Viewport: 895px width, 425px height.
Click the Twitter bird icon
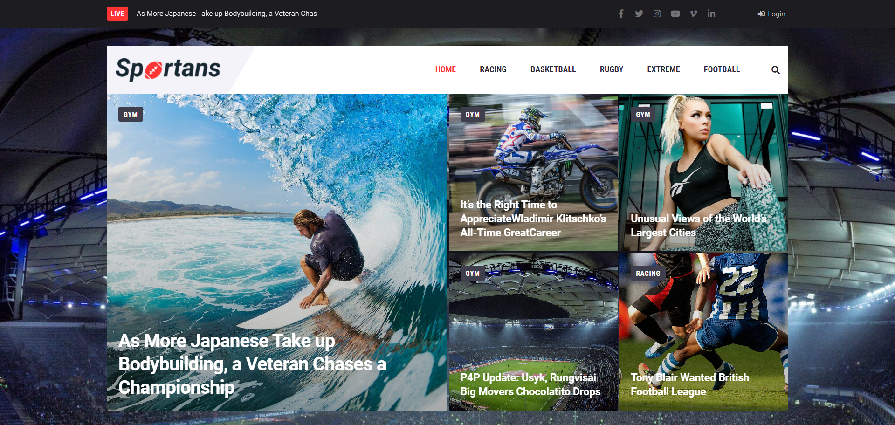pos(639,14)
